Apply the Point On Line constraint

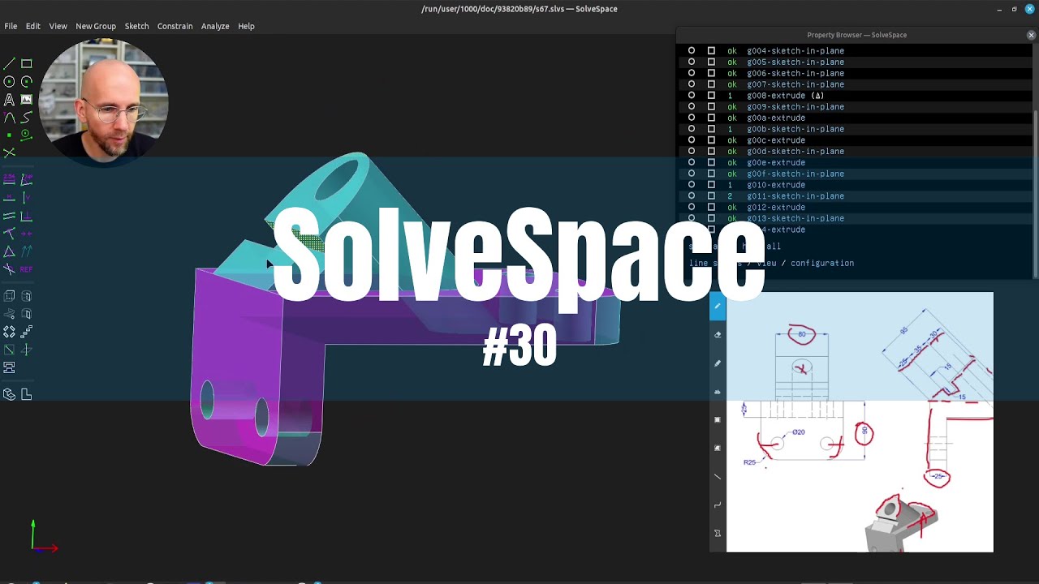(9, 234)
